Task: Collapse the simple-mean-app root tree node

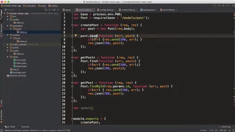Action: point(4,13)
